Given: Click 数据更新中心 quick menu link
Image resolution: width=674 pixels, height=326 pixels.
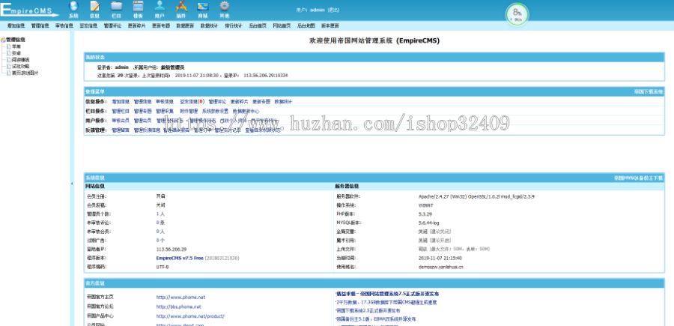Looking at the screenshot, I should [246, 111].
